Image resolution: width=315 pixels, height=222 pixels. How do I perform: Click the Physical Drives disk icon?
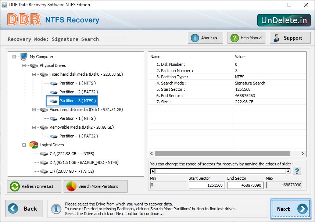click(34, 65)
